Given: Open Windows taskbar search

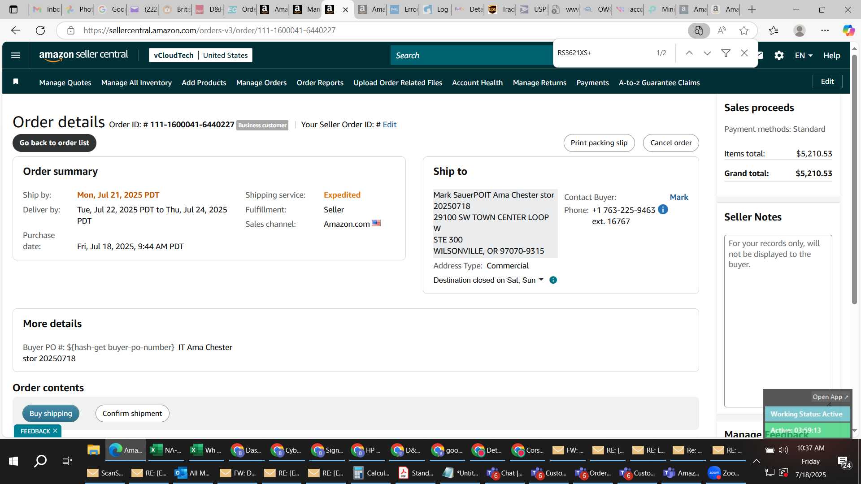Looking at the screenshot, I should [x=40, y=461].
